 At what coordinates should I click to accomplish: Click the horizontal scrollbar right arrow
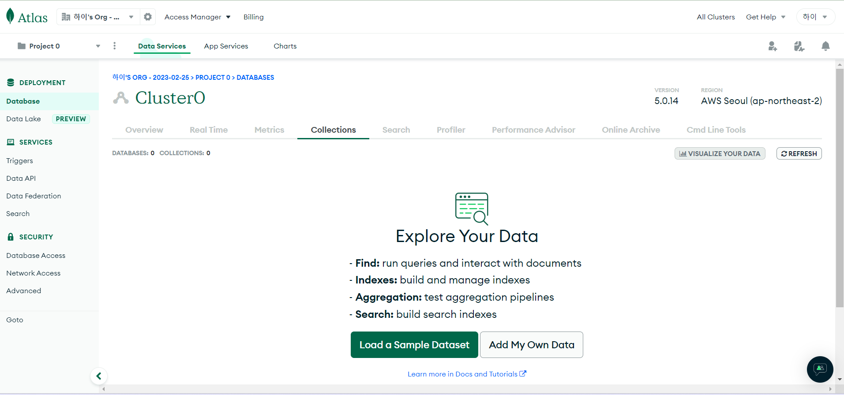point(830,389)
